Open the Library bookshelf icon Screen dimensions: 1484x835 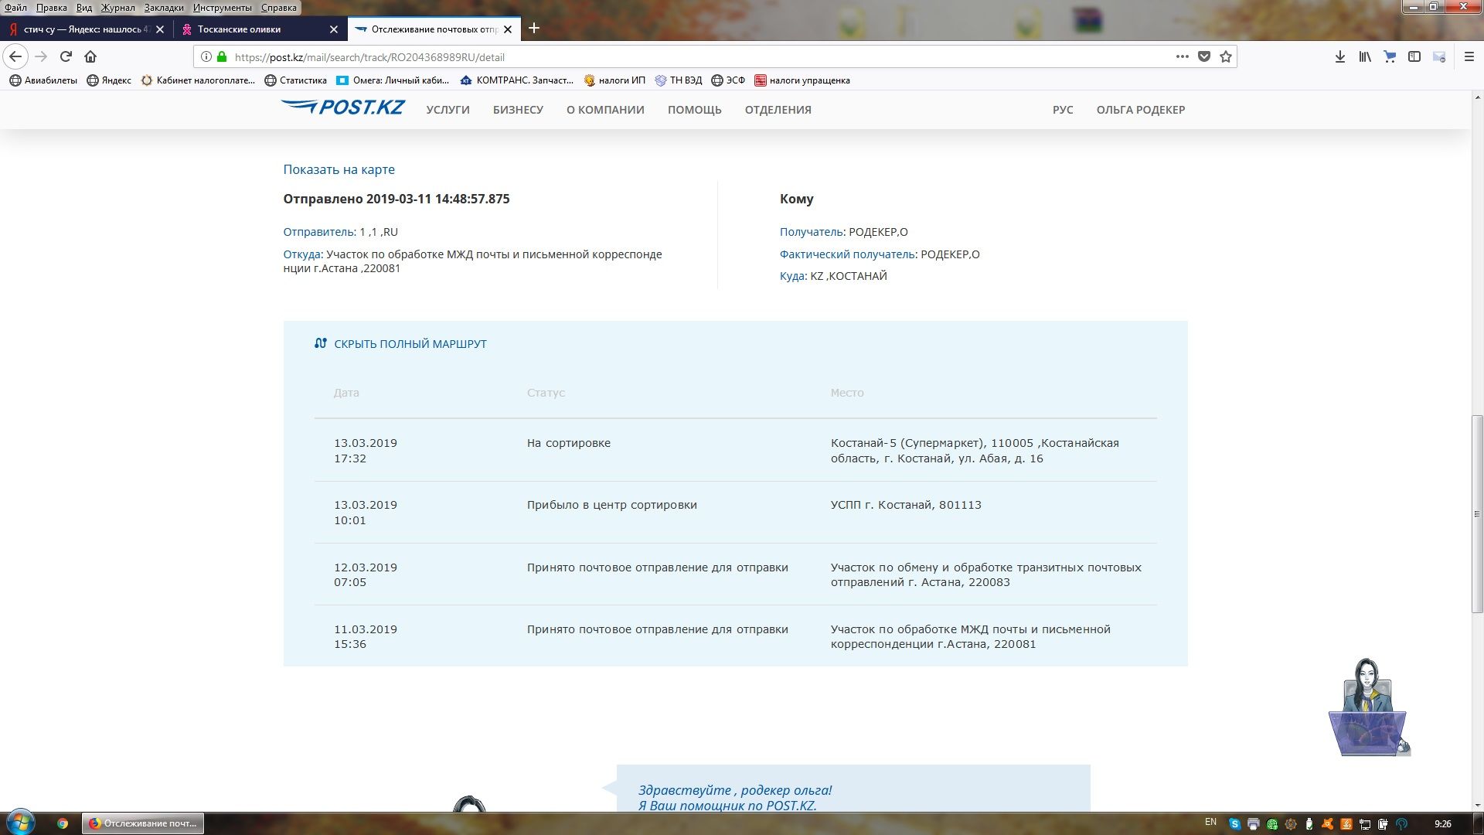click(1365, 56)
